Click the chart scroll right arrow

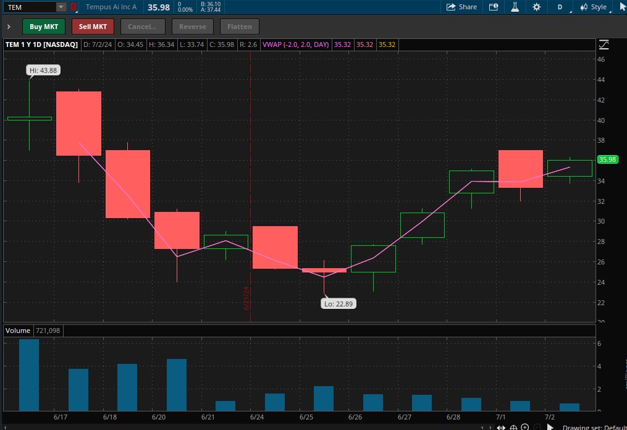coord(490,428)
